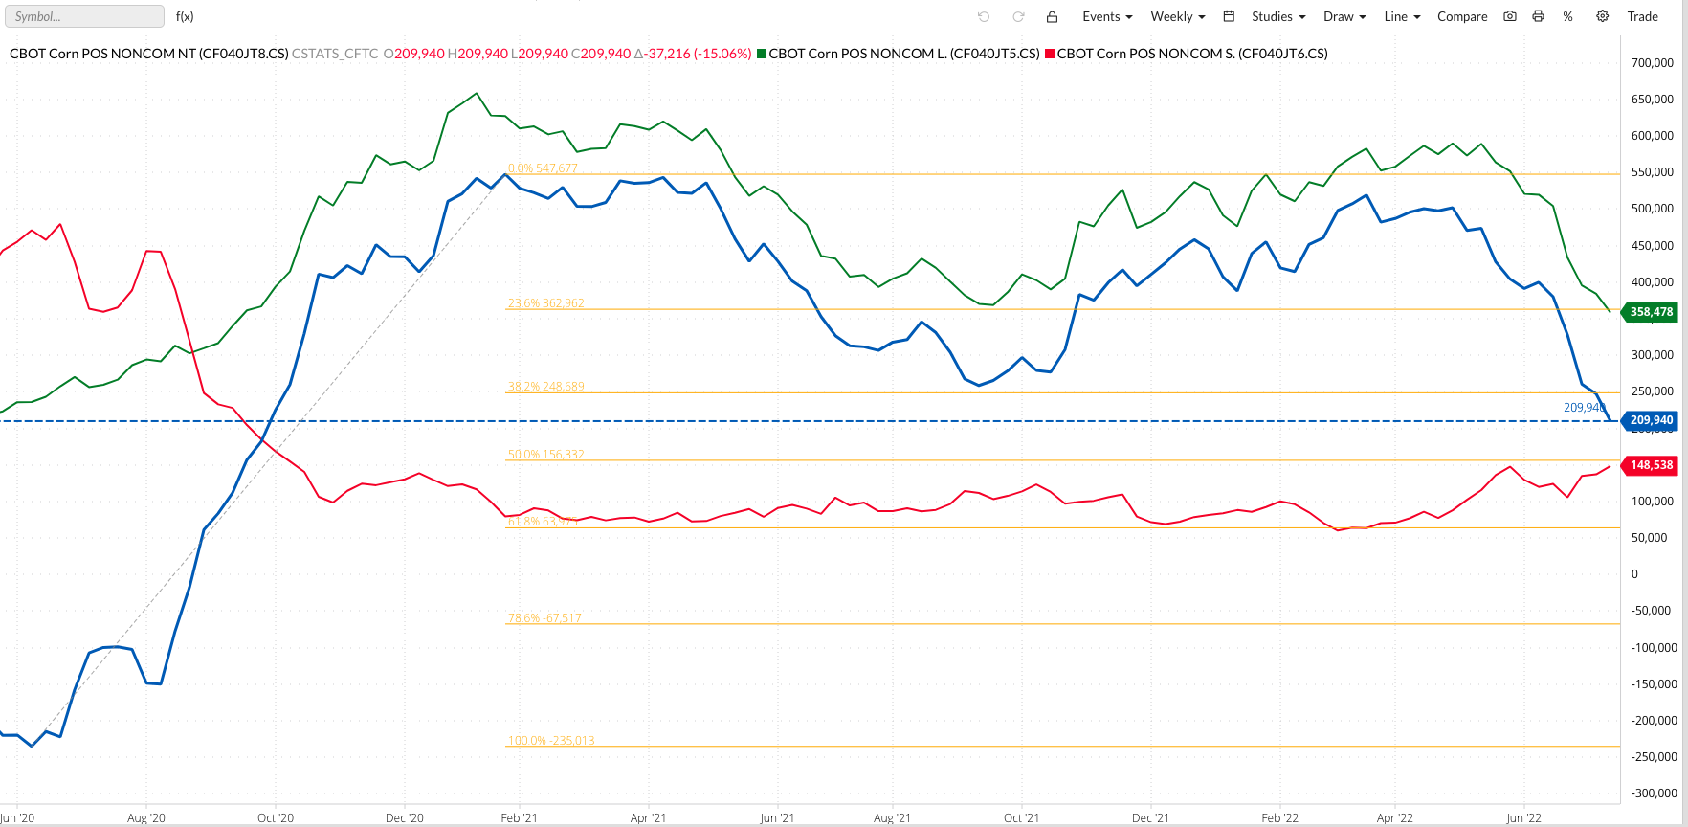
Task: Take a chart snapshot with camera icon
Action: (1510, 16)
